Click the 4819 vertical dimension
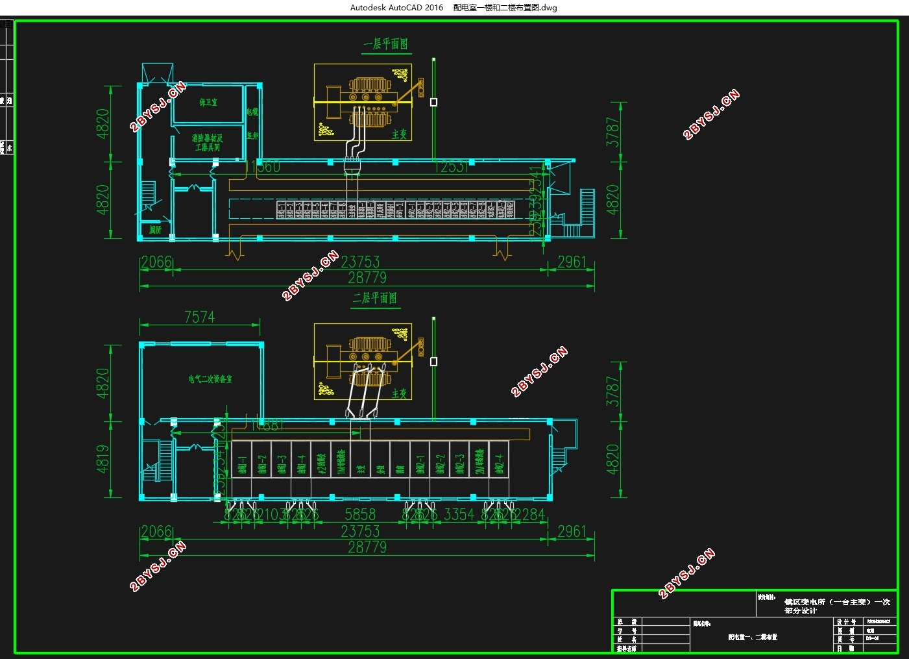Viewport: 909px width, 659px height. pos(103,458)
